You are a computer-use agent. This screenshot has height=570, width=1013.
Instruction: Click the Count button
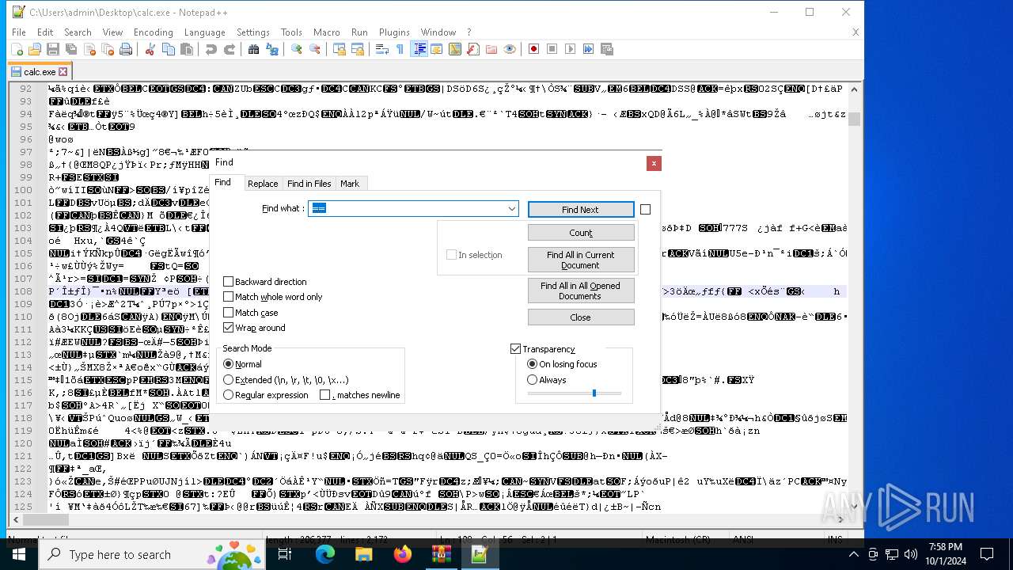coord(581,233)
